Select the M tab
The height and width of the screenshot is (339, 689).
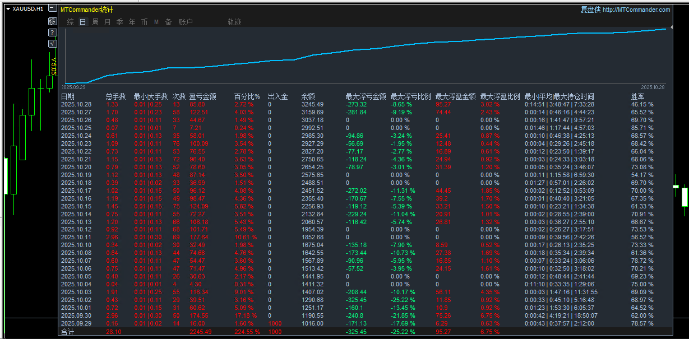click(x=156, y=22)
